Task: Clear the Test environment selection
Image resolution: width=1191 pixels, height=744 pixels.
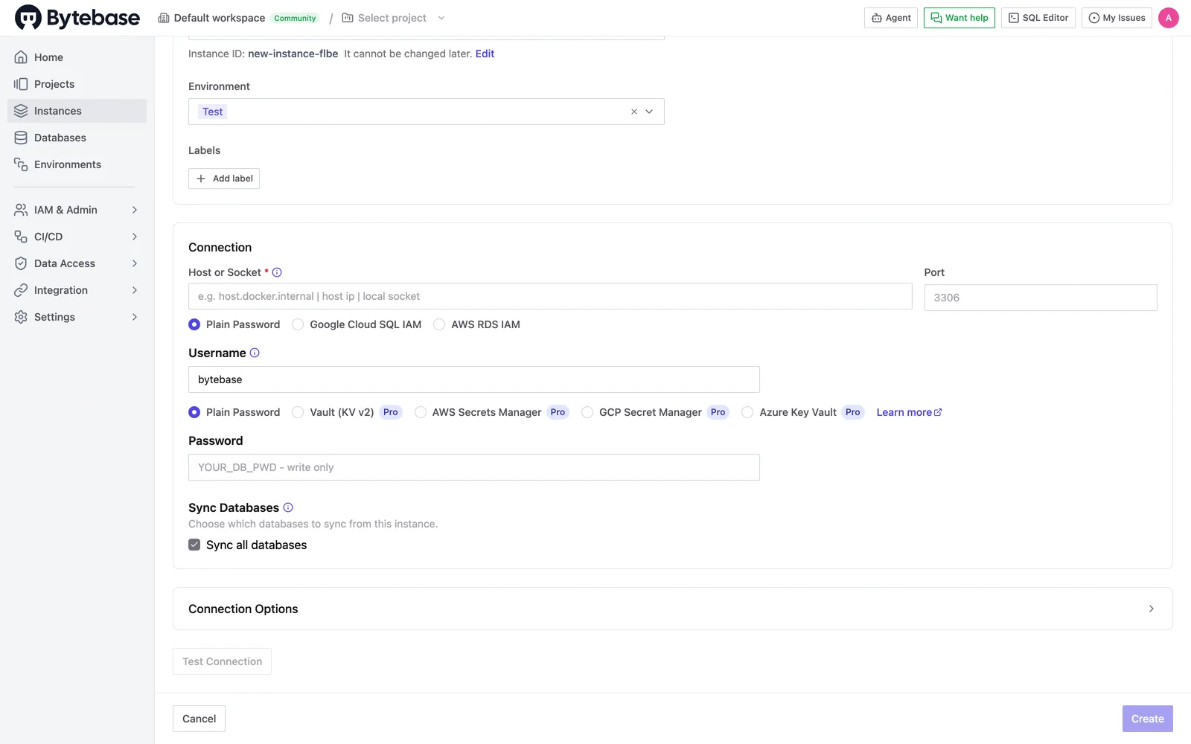Action: (634, 112)
